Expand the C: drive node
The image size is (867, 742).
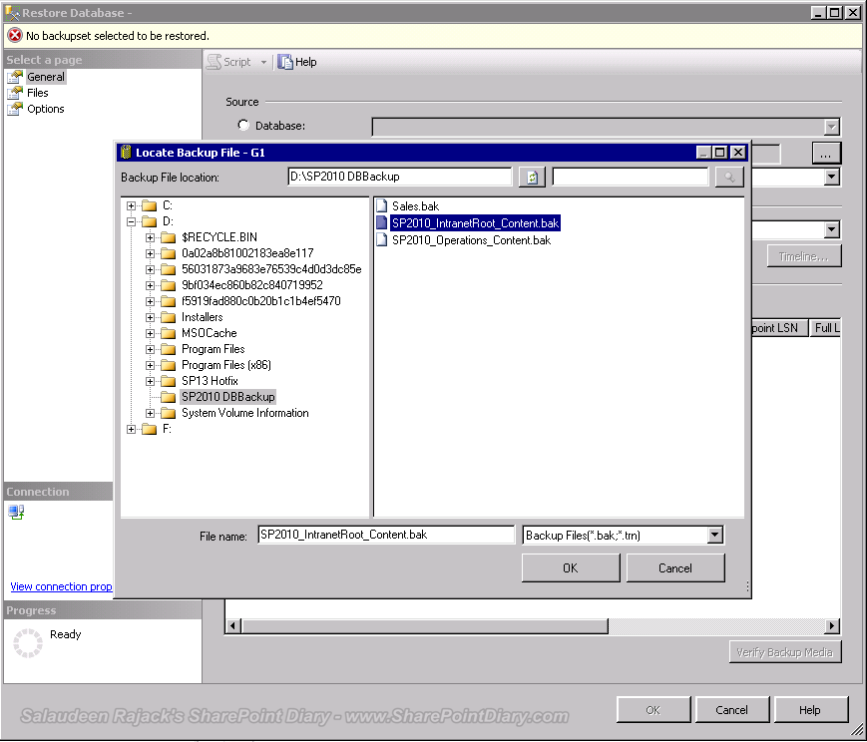point(131,205)
